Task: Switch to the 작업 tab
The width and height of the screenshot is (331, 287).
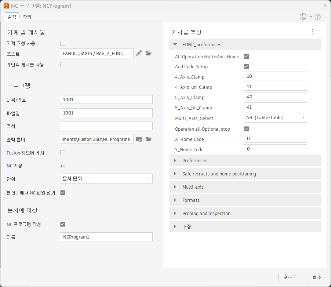Action: point(27,17)
